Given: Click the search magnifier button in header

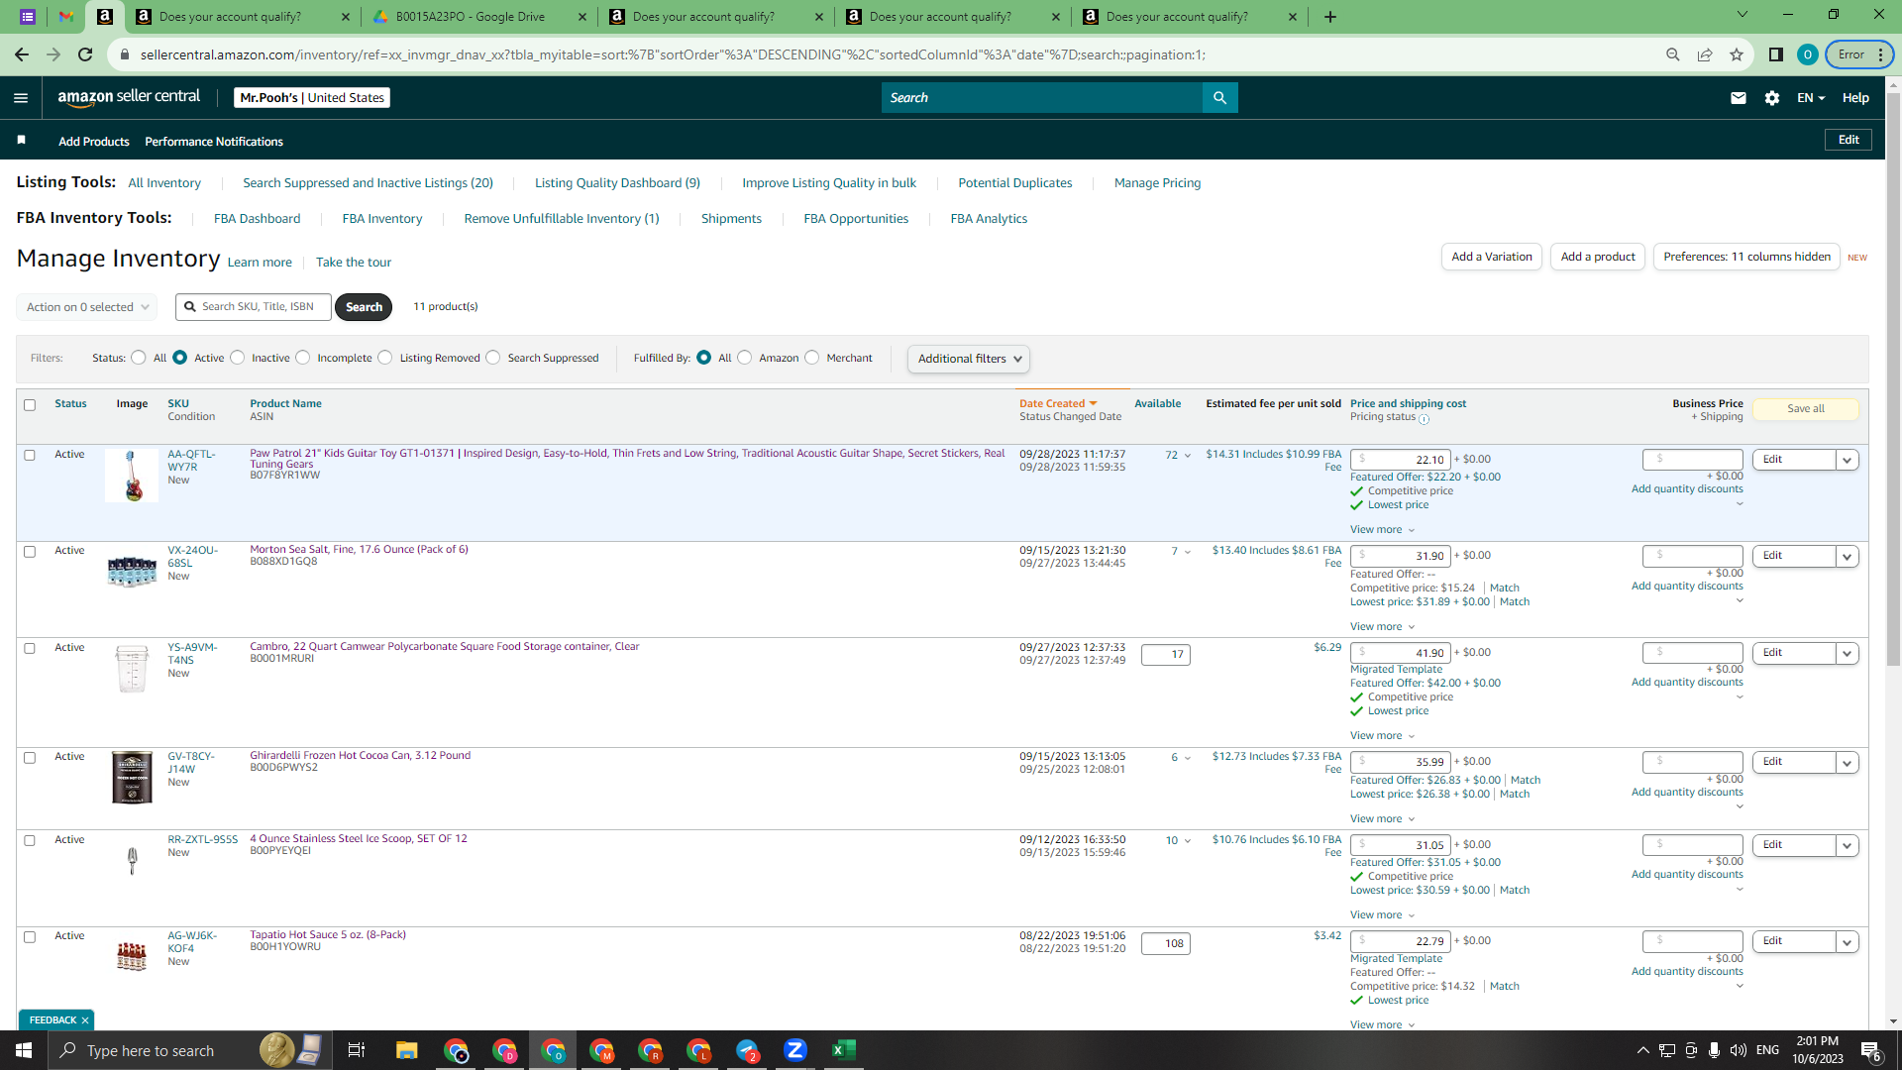Looking at the screenshot, I should click(x=1219, y=97).
